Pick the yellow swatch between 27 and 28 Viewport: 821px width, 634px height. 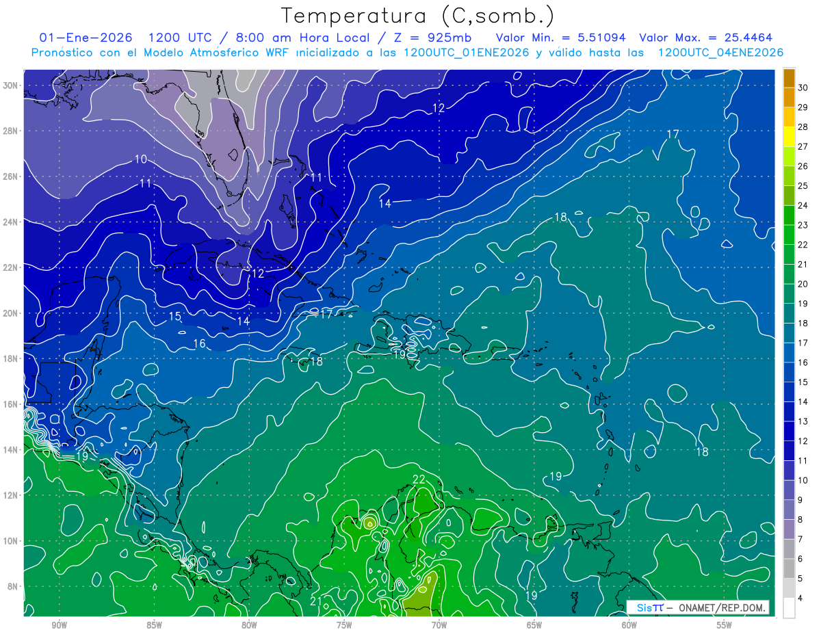point(789,137)
